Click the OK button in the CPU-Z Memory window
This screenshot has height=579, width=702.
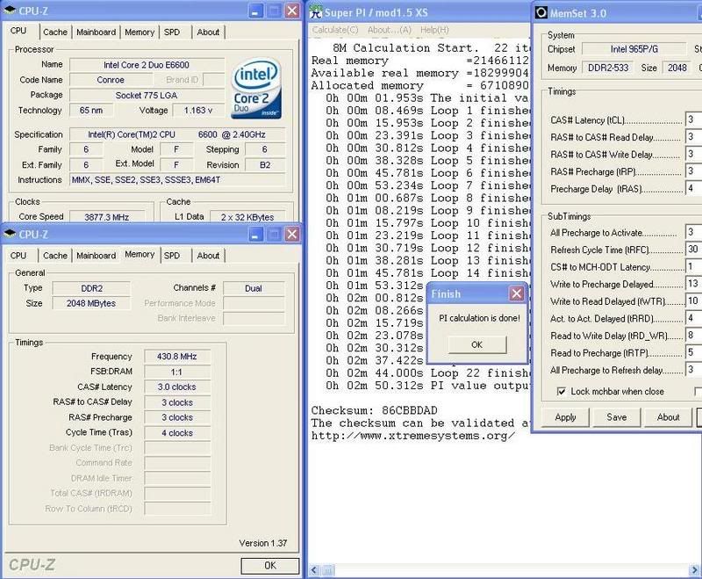tap(270, 566)
